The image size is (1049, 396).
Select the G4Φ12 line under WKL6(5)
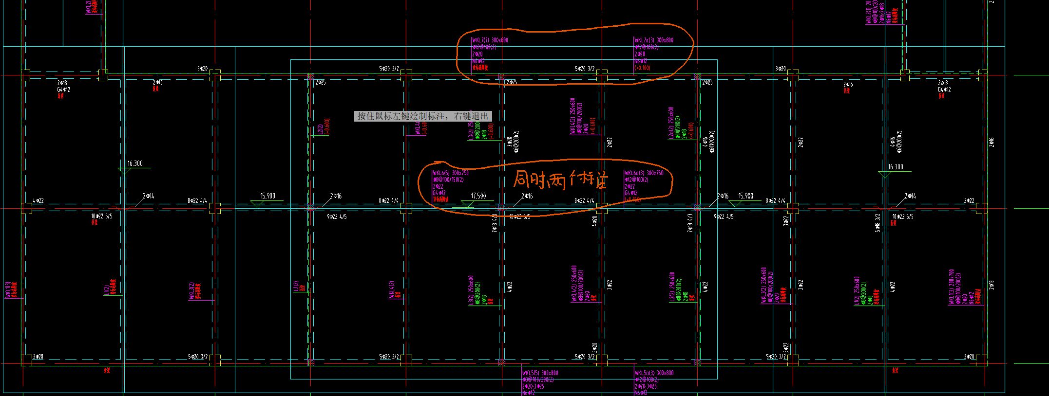[439, 193]
